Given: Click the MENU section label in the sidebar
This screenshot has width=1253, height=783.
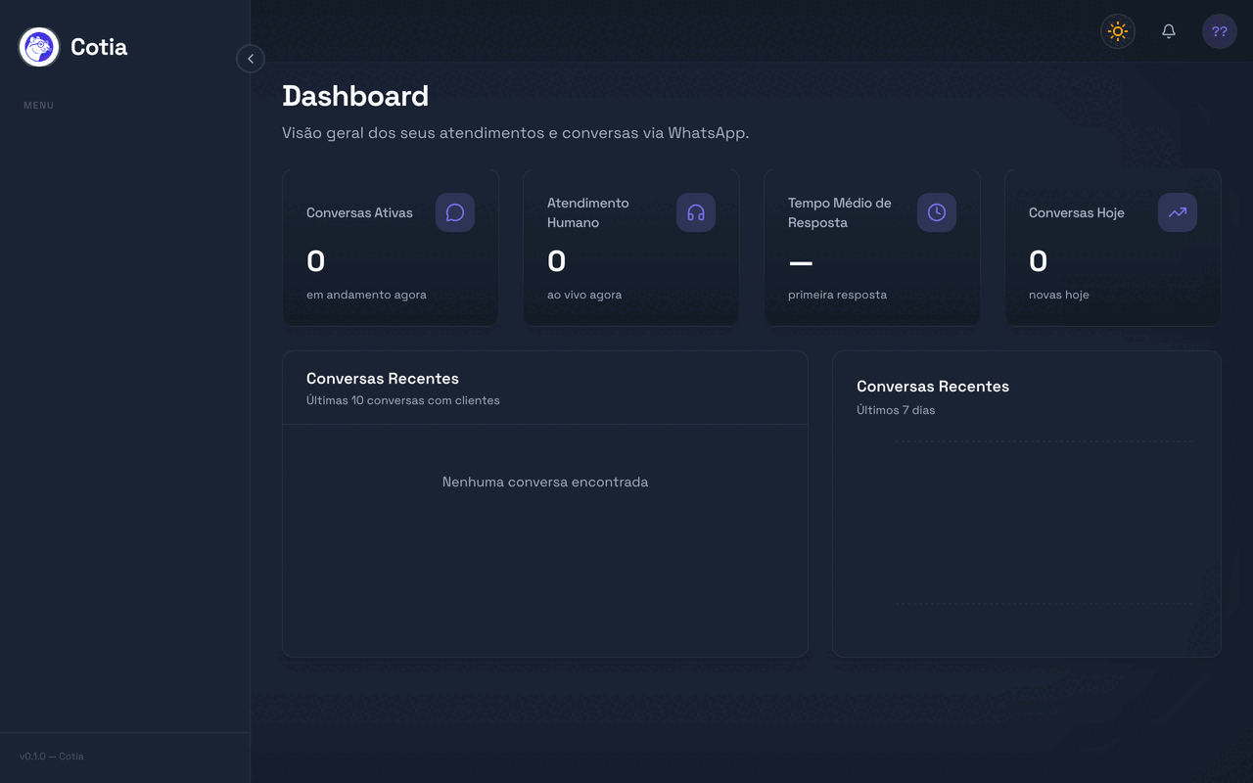Looking at the screenshot, I should 38,105.
